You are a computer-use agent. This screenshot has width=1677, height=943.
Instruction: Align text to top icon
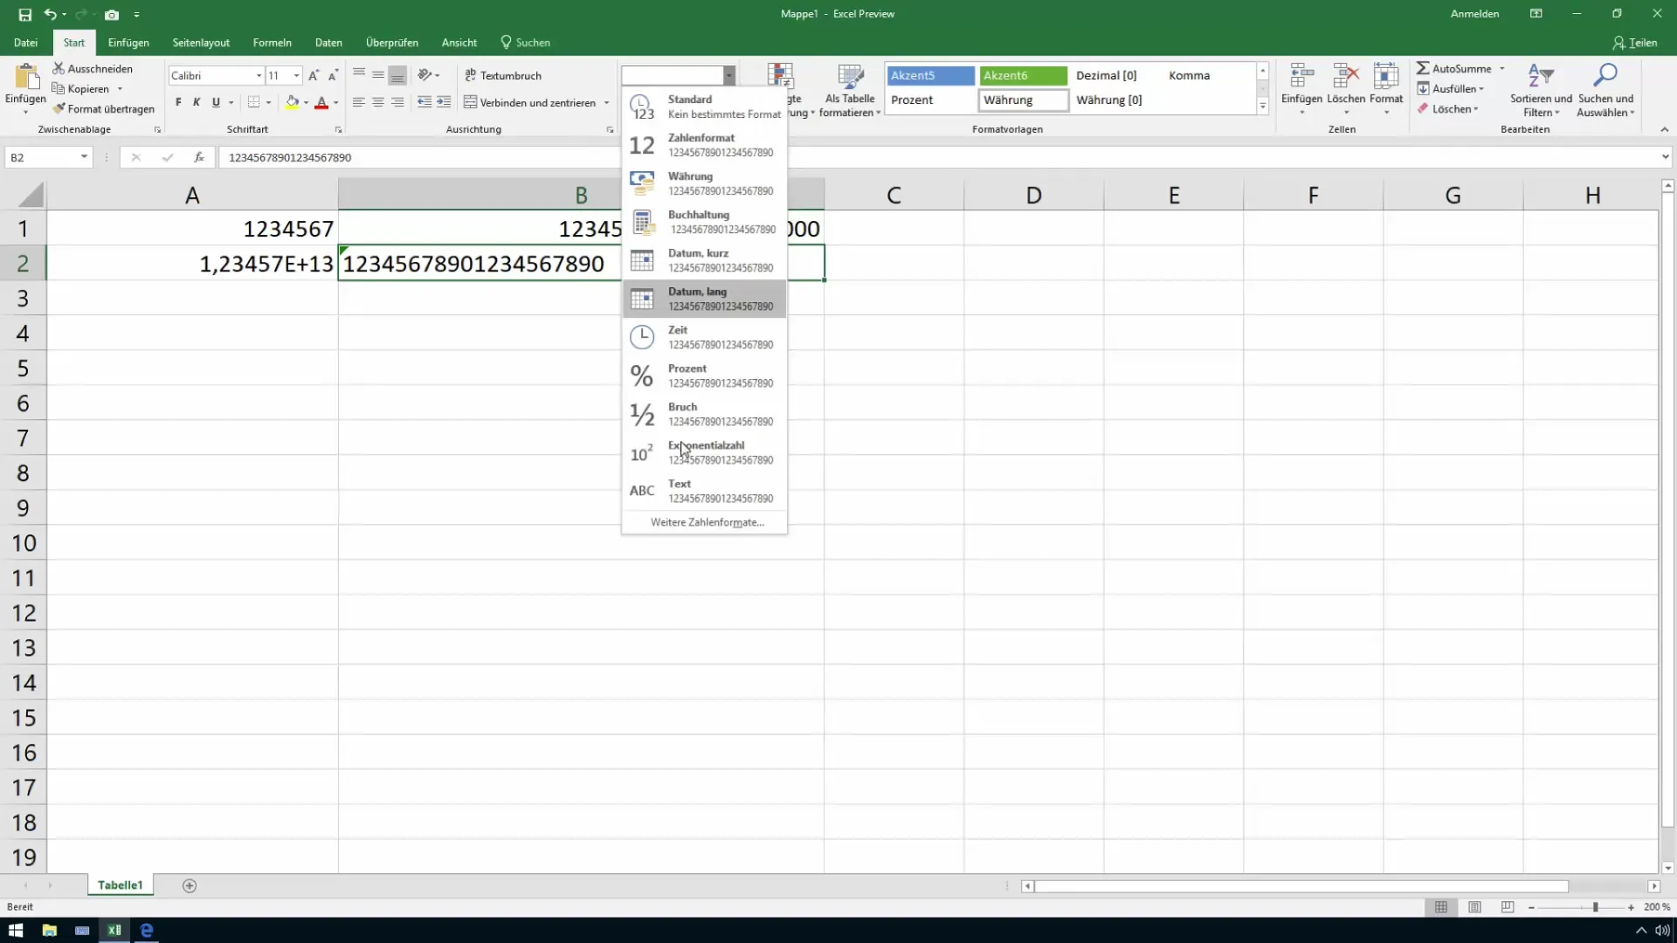[x=359, y=75]
